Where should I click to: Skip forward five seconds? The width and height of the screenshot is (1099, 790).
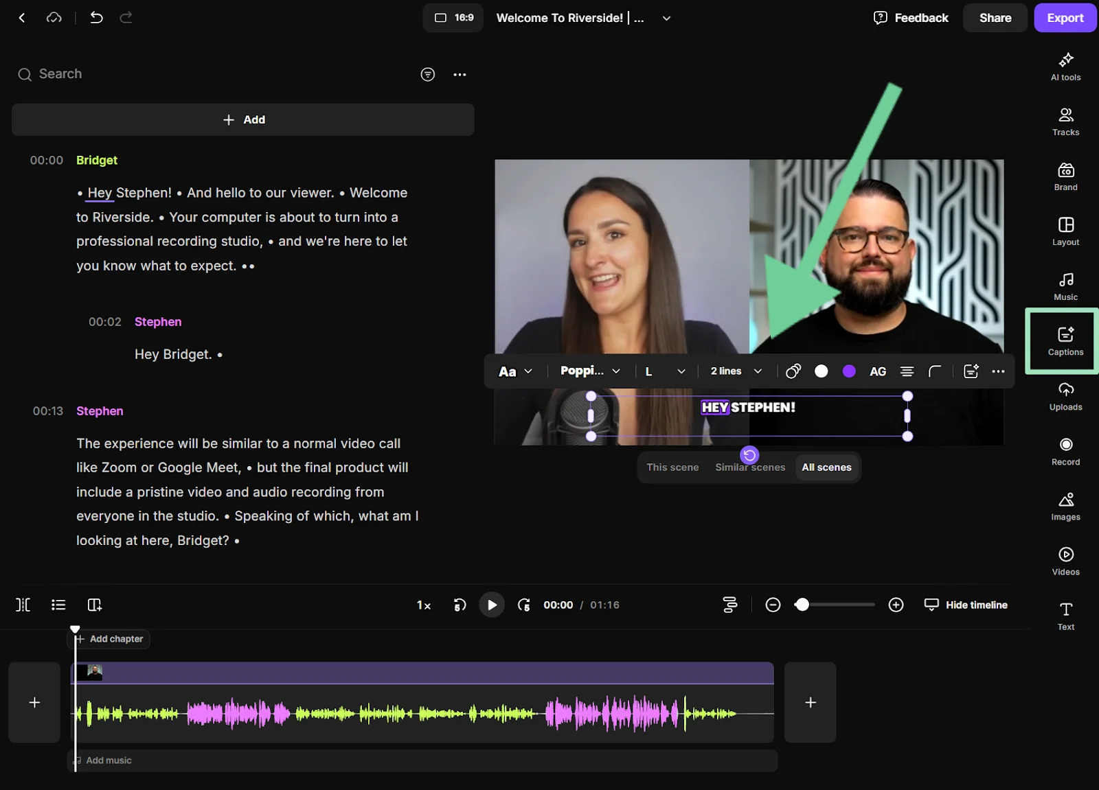click(x=523, y=605)
